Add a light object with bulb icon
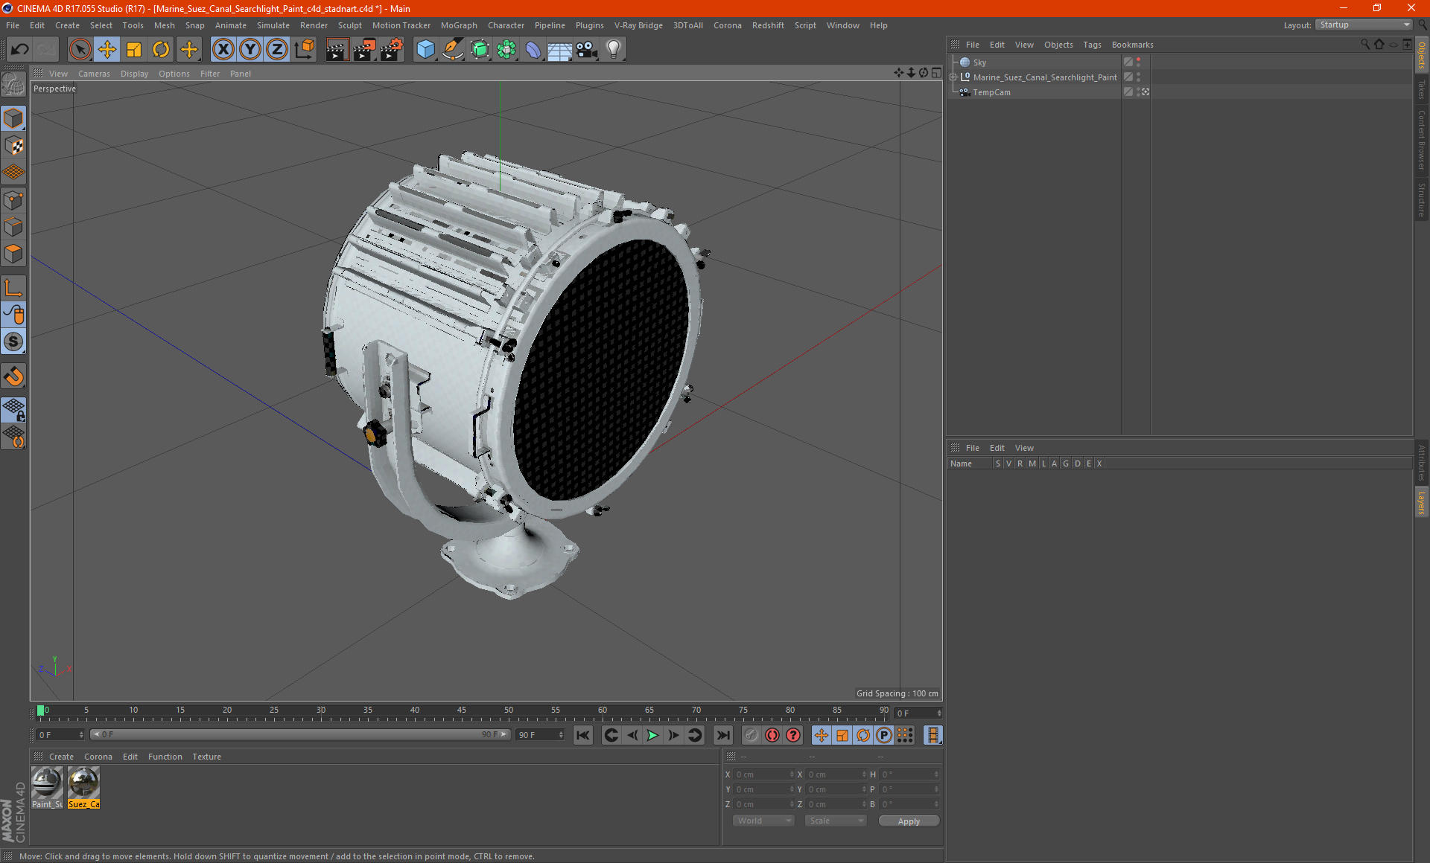Screen dimensions: 1430x863 (613, 50)
